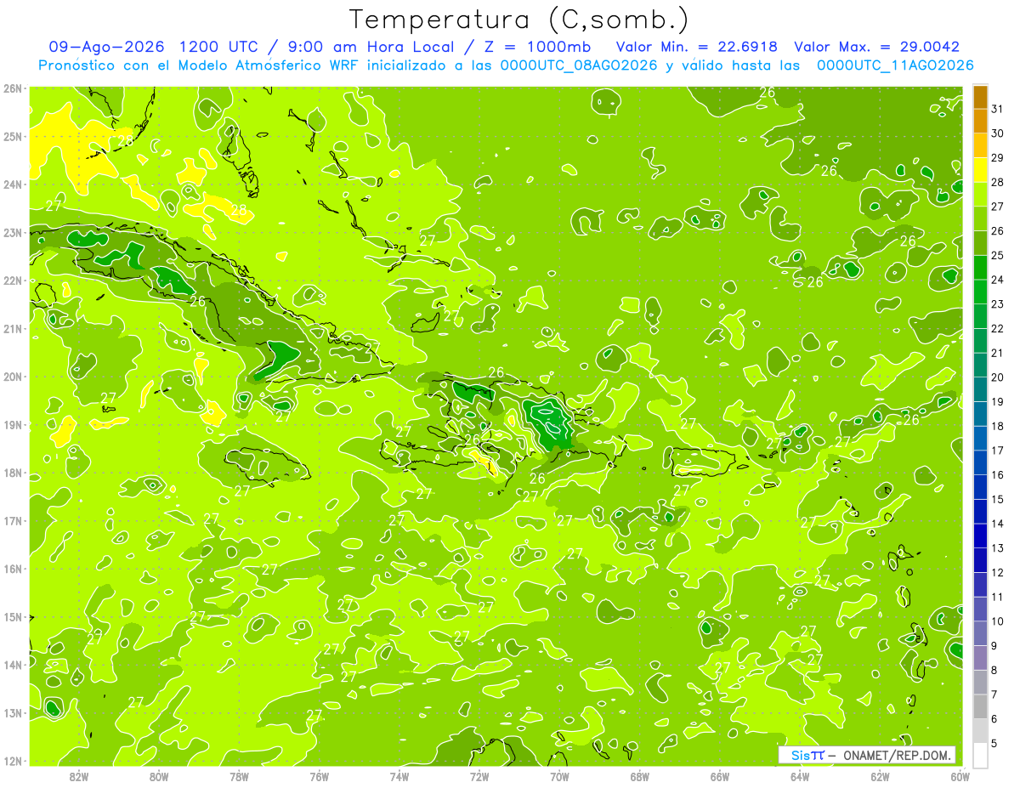Click the 1200 UTC time text

pyautogui.click(x=219, y=47)
